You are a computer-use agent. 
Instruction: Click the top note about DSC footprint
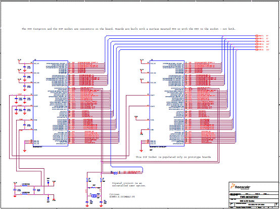tap(128, 29)
